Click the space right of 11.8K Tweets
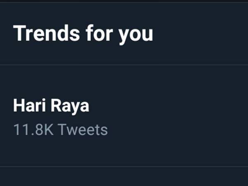The height and width of the screenshot is (186, 248). 174,130
